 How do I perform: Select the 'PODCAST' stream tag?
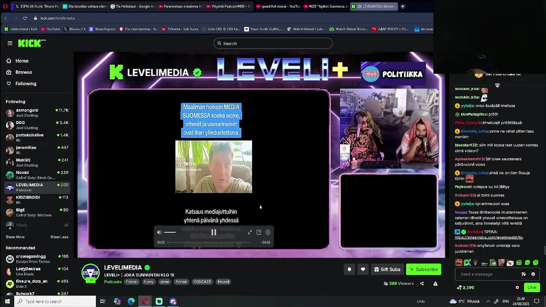point(202,282)
